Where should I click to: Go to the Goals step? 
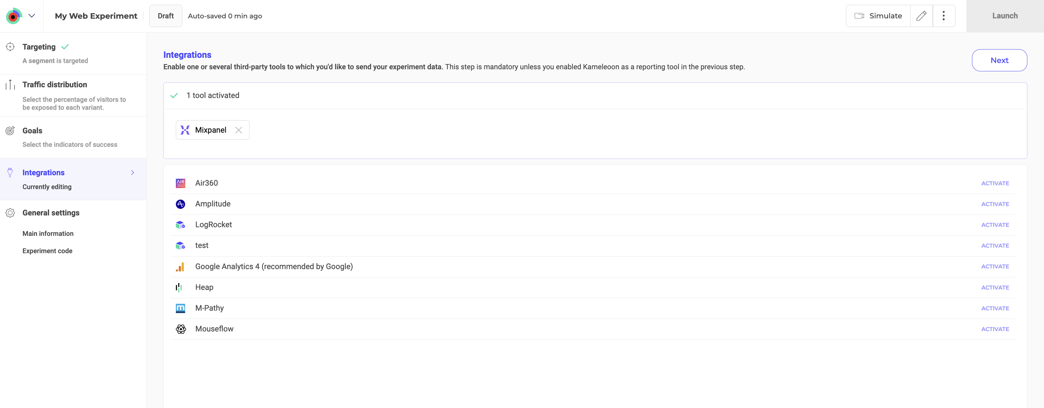click(x=33, y=131)
